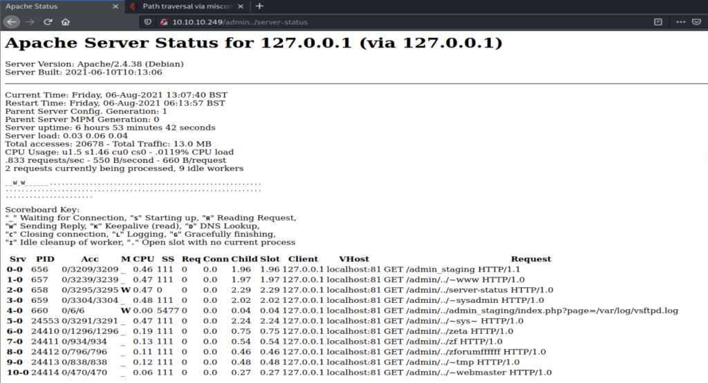This screenshot has height=383, width=708.
Task: Click Parent Server MPM Generation line
Action: 82,119
